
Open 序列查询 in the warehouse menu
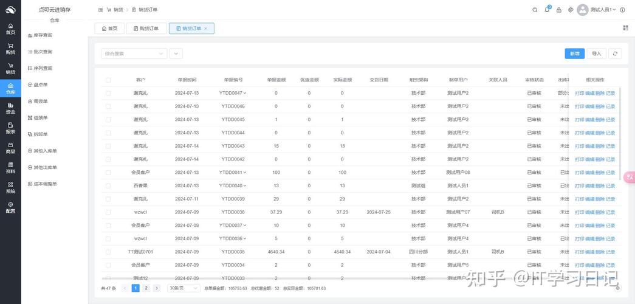(41, 69)
